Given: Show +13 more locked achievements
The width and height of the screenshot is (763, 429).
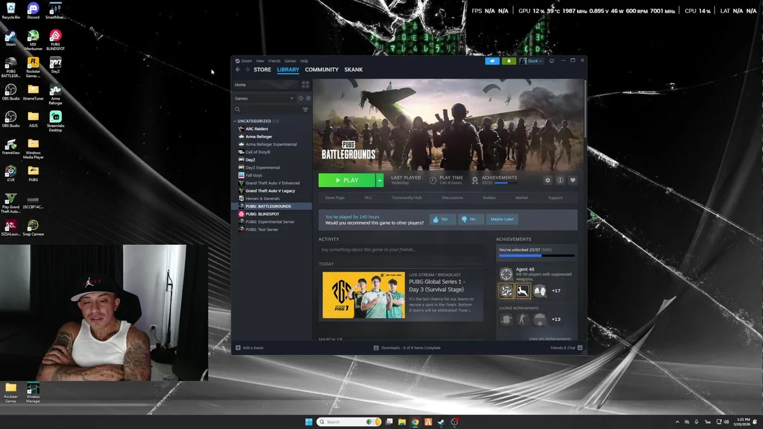Looking at the screenshot, I should pos(556,319).
